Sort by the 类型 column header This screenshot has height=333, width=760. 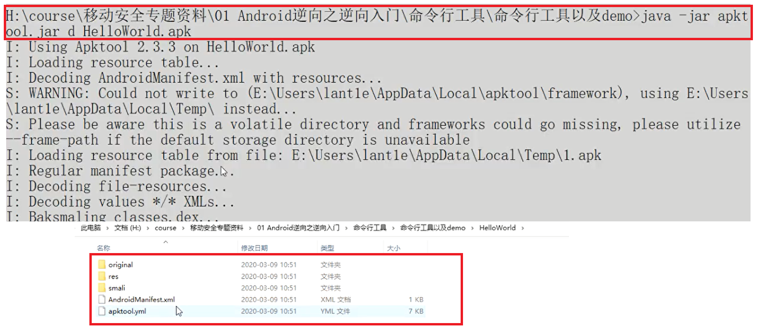327,248
